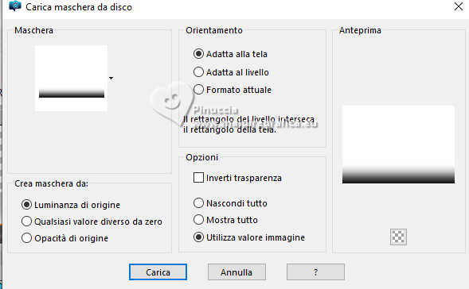Image resolution: width=469 pixels, height=289 pixels.
Task: Choose Utilizza valore immagine option
Action: pyautogui.click(x=198, y=237)
